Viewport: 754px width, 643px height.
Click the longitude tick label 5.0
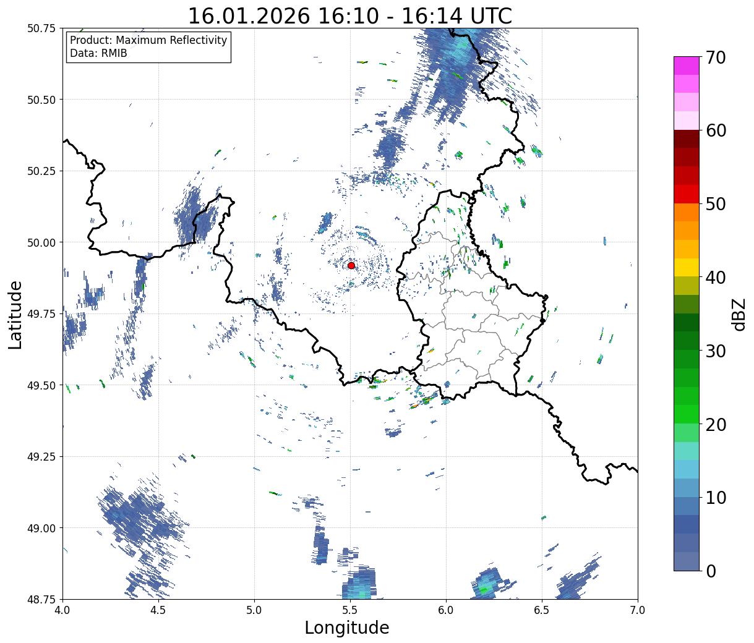point(254,610)
